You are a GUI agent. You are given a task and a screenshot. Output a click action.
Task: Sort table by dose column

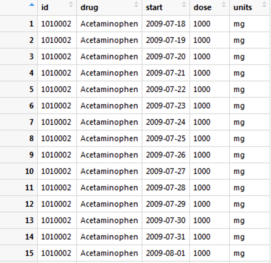(x=224, y=5)
